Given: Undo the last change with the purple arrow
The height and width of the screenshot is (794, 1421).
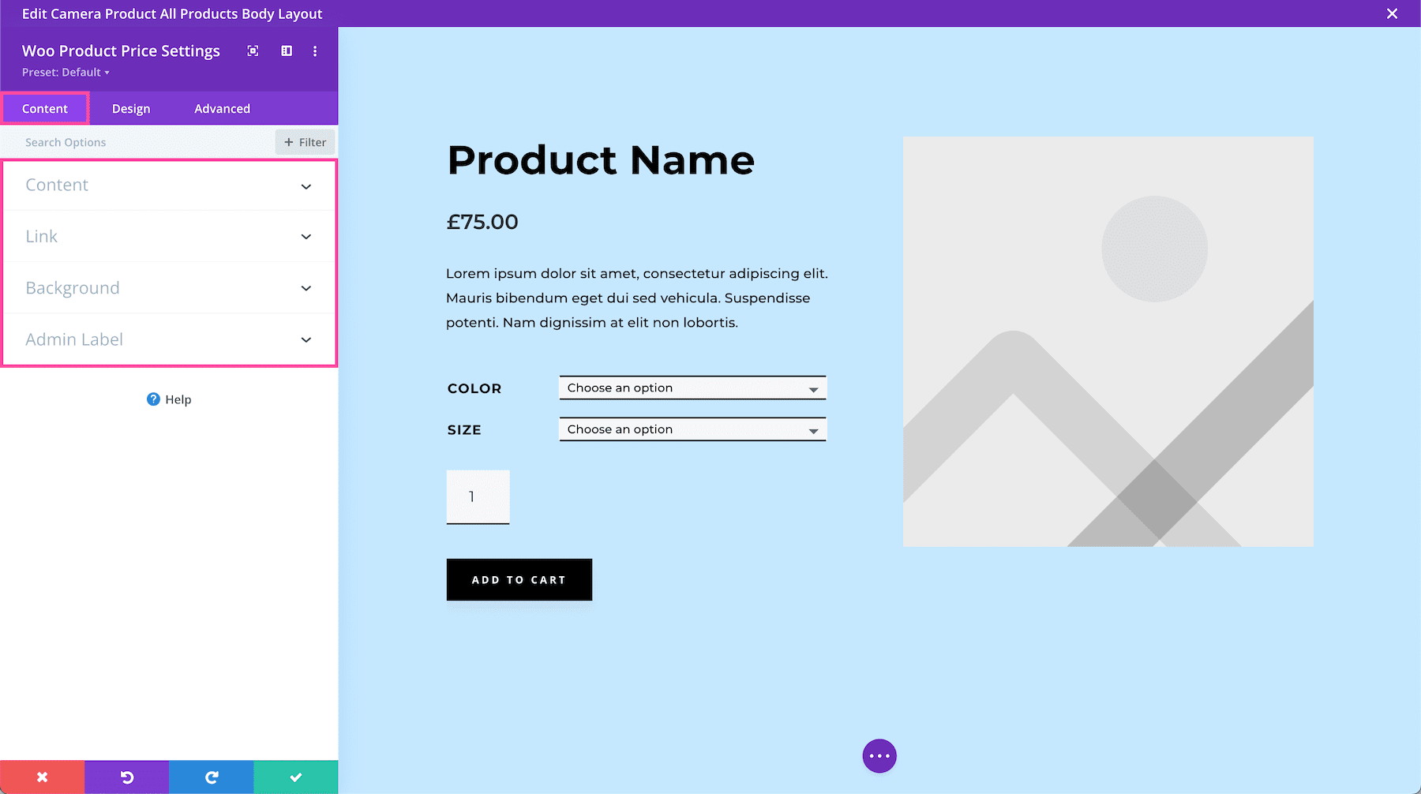Looking at the screenshot, I should pyautogui.click(x=126, y=777).
